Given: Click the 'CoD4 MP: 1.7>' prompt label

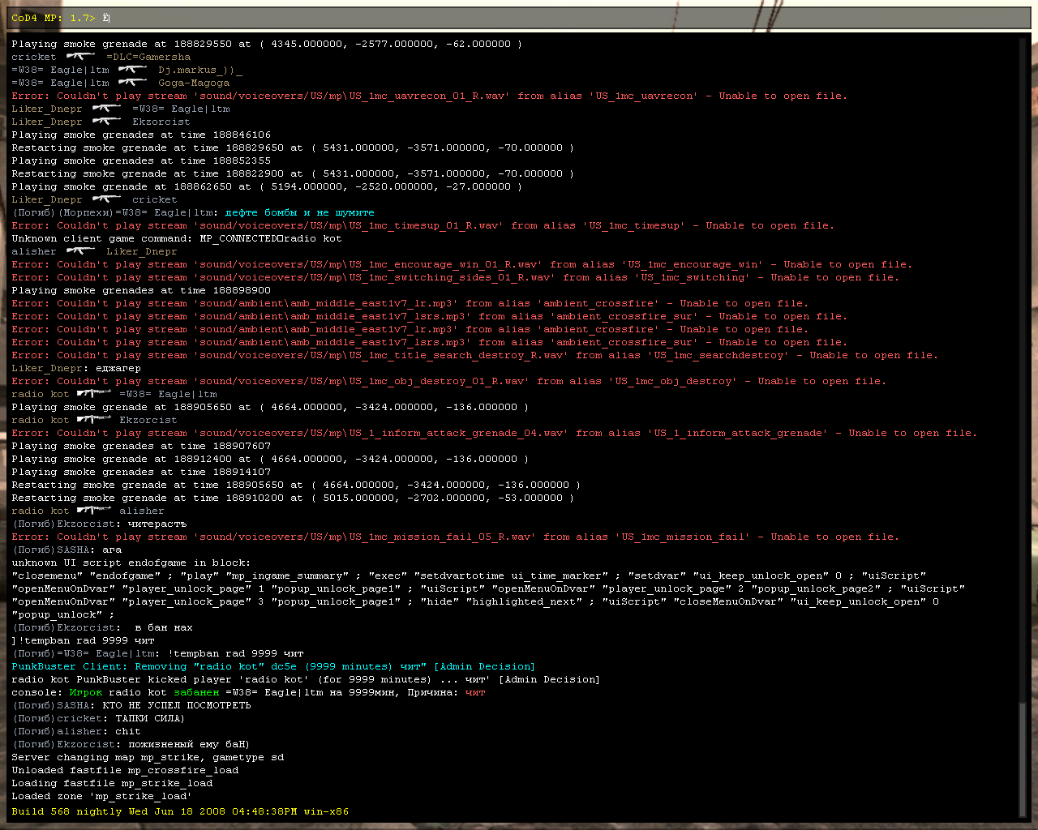Looking at the screenshot, I should click(54, 17).
